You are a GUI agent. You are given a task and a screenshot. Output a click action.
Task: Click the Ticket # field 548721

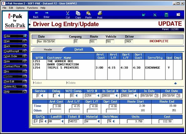click(x=73, y=121)
